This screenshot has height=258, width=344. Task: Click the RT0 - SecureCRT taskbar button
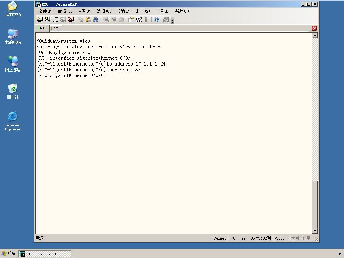point(45,254)
